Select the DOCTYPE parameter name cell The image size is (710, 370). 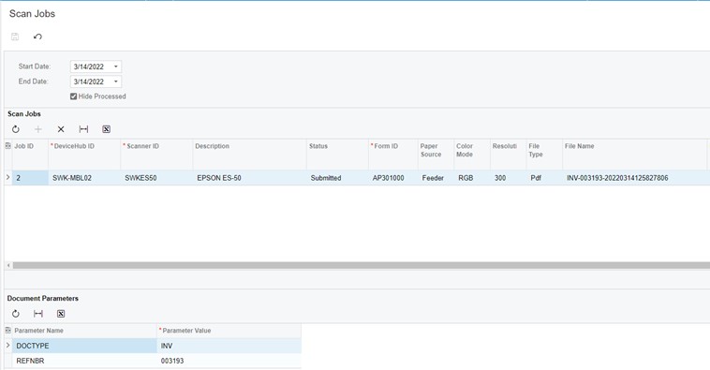click(x=84, y=346)
